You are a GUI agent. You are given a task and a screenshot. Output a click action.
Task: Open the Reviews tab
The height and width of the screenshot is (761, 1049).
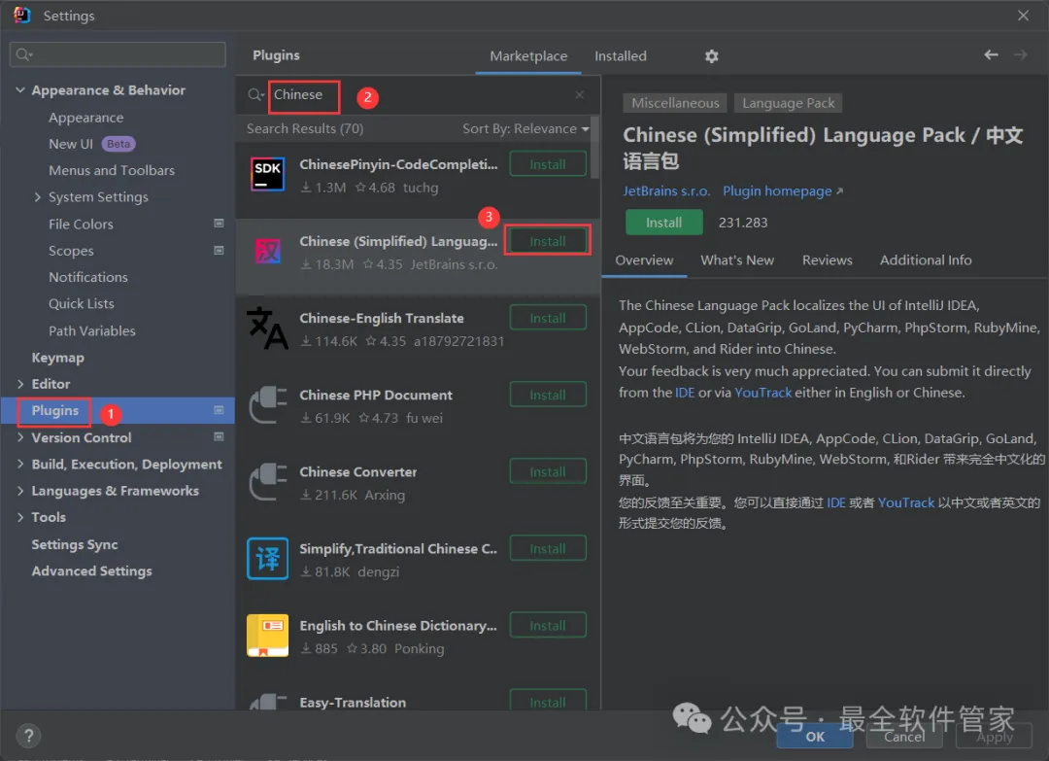(827, 260)
